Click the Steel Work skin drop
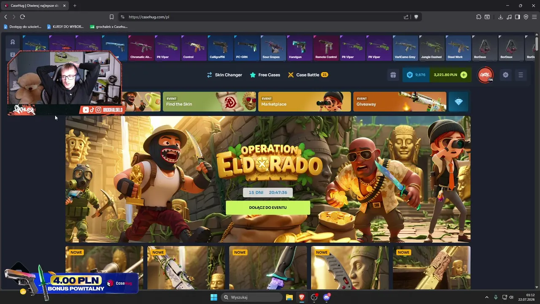The width and height of the screenshot is (540, 304). tap(459, 48)
